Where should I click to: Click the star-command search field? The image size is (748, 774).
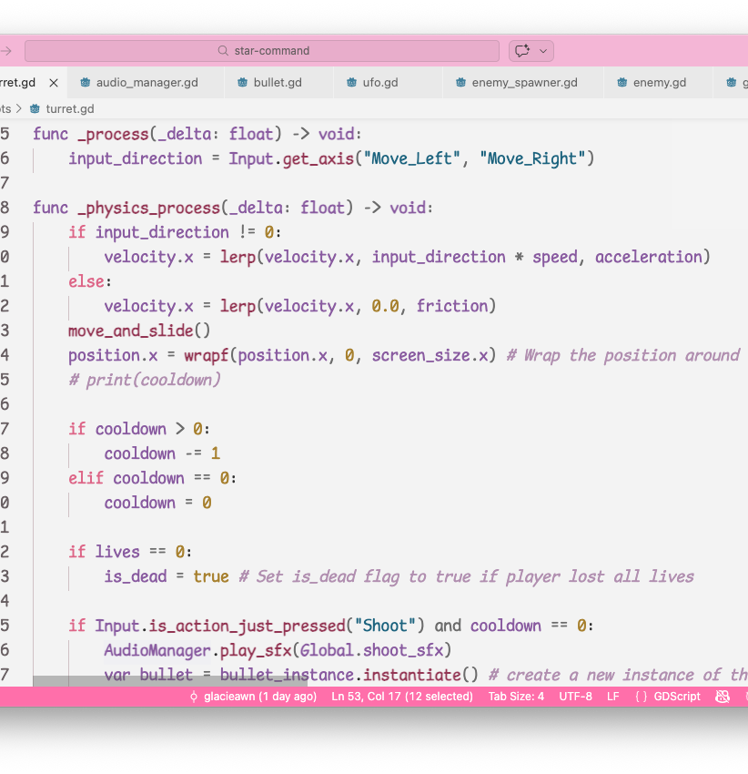pos(262,51)
